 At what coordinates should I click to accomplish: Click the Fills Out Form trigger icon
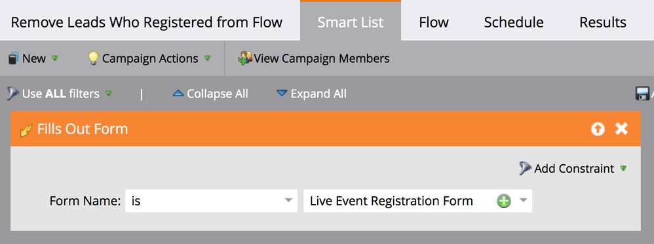tap(26, 130)
